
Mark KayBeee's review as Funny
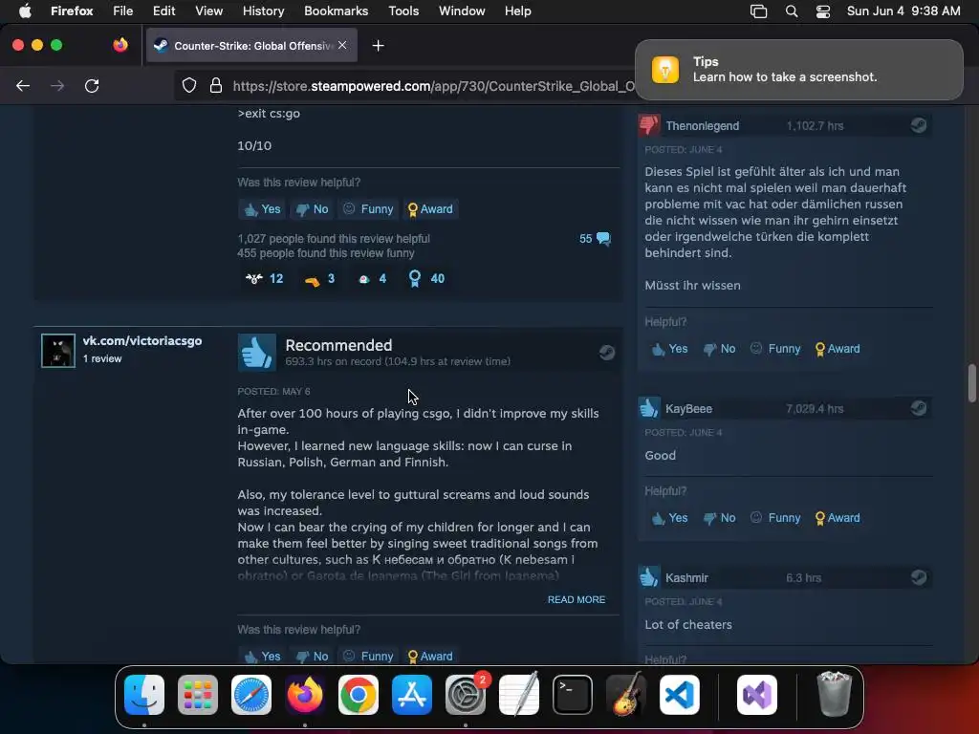click(774, 518)
